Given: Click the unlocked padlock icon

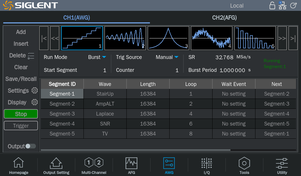Looking at the screenshot, I should pos(272,5).
